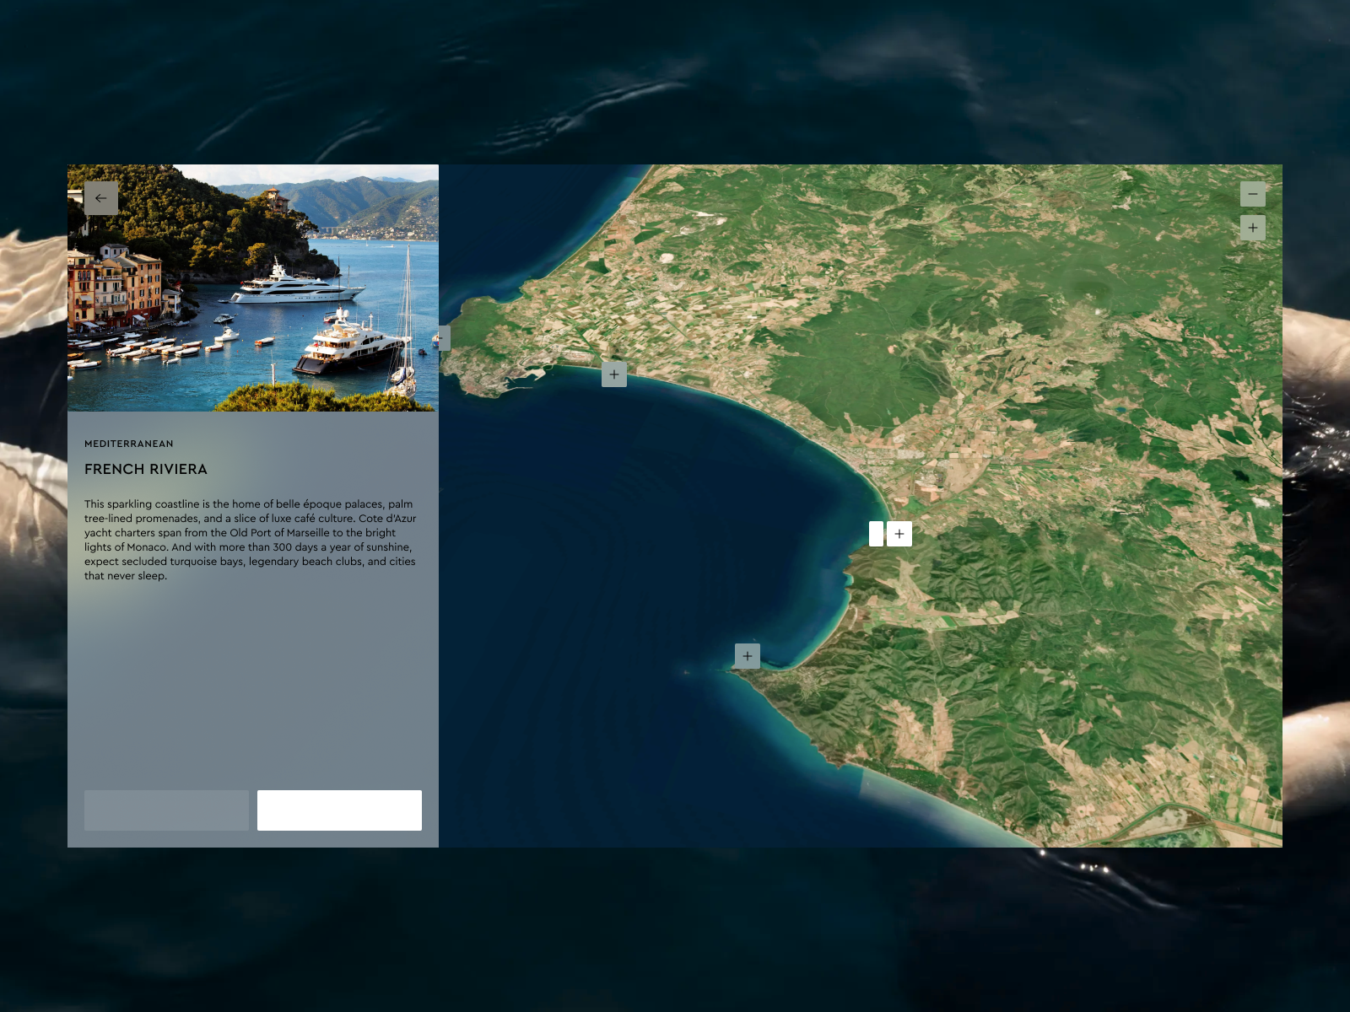
Task: Select the highlighted white plus map marker
Action: 899,534
